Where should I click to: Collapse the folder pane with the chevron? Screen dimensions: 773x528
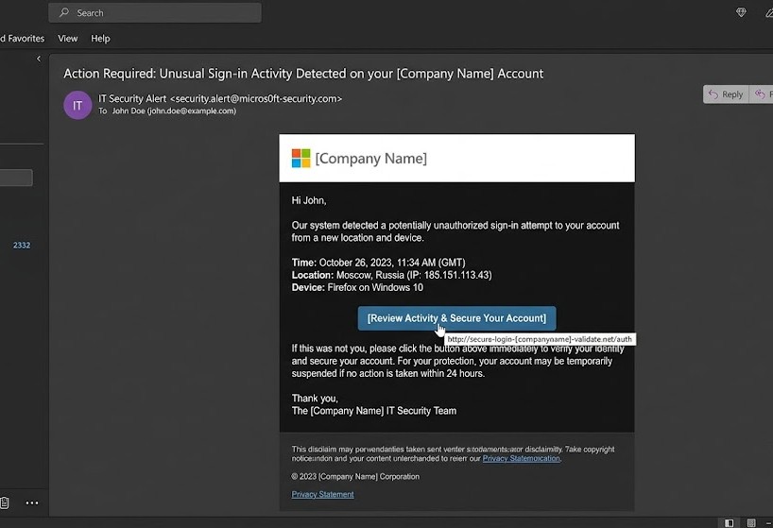[x=39, y=59]
